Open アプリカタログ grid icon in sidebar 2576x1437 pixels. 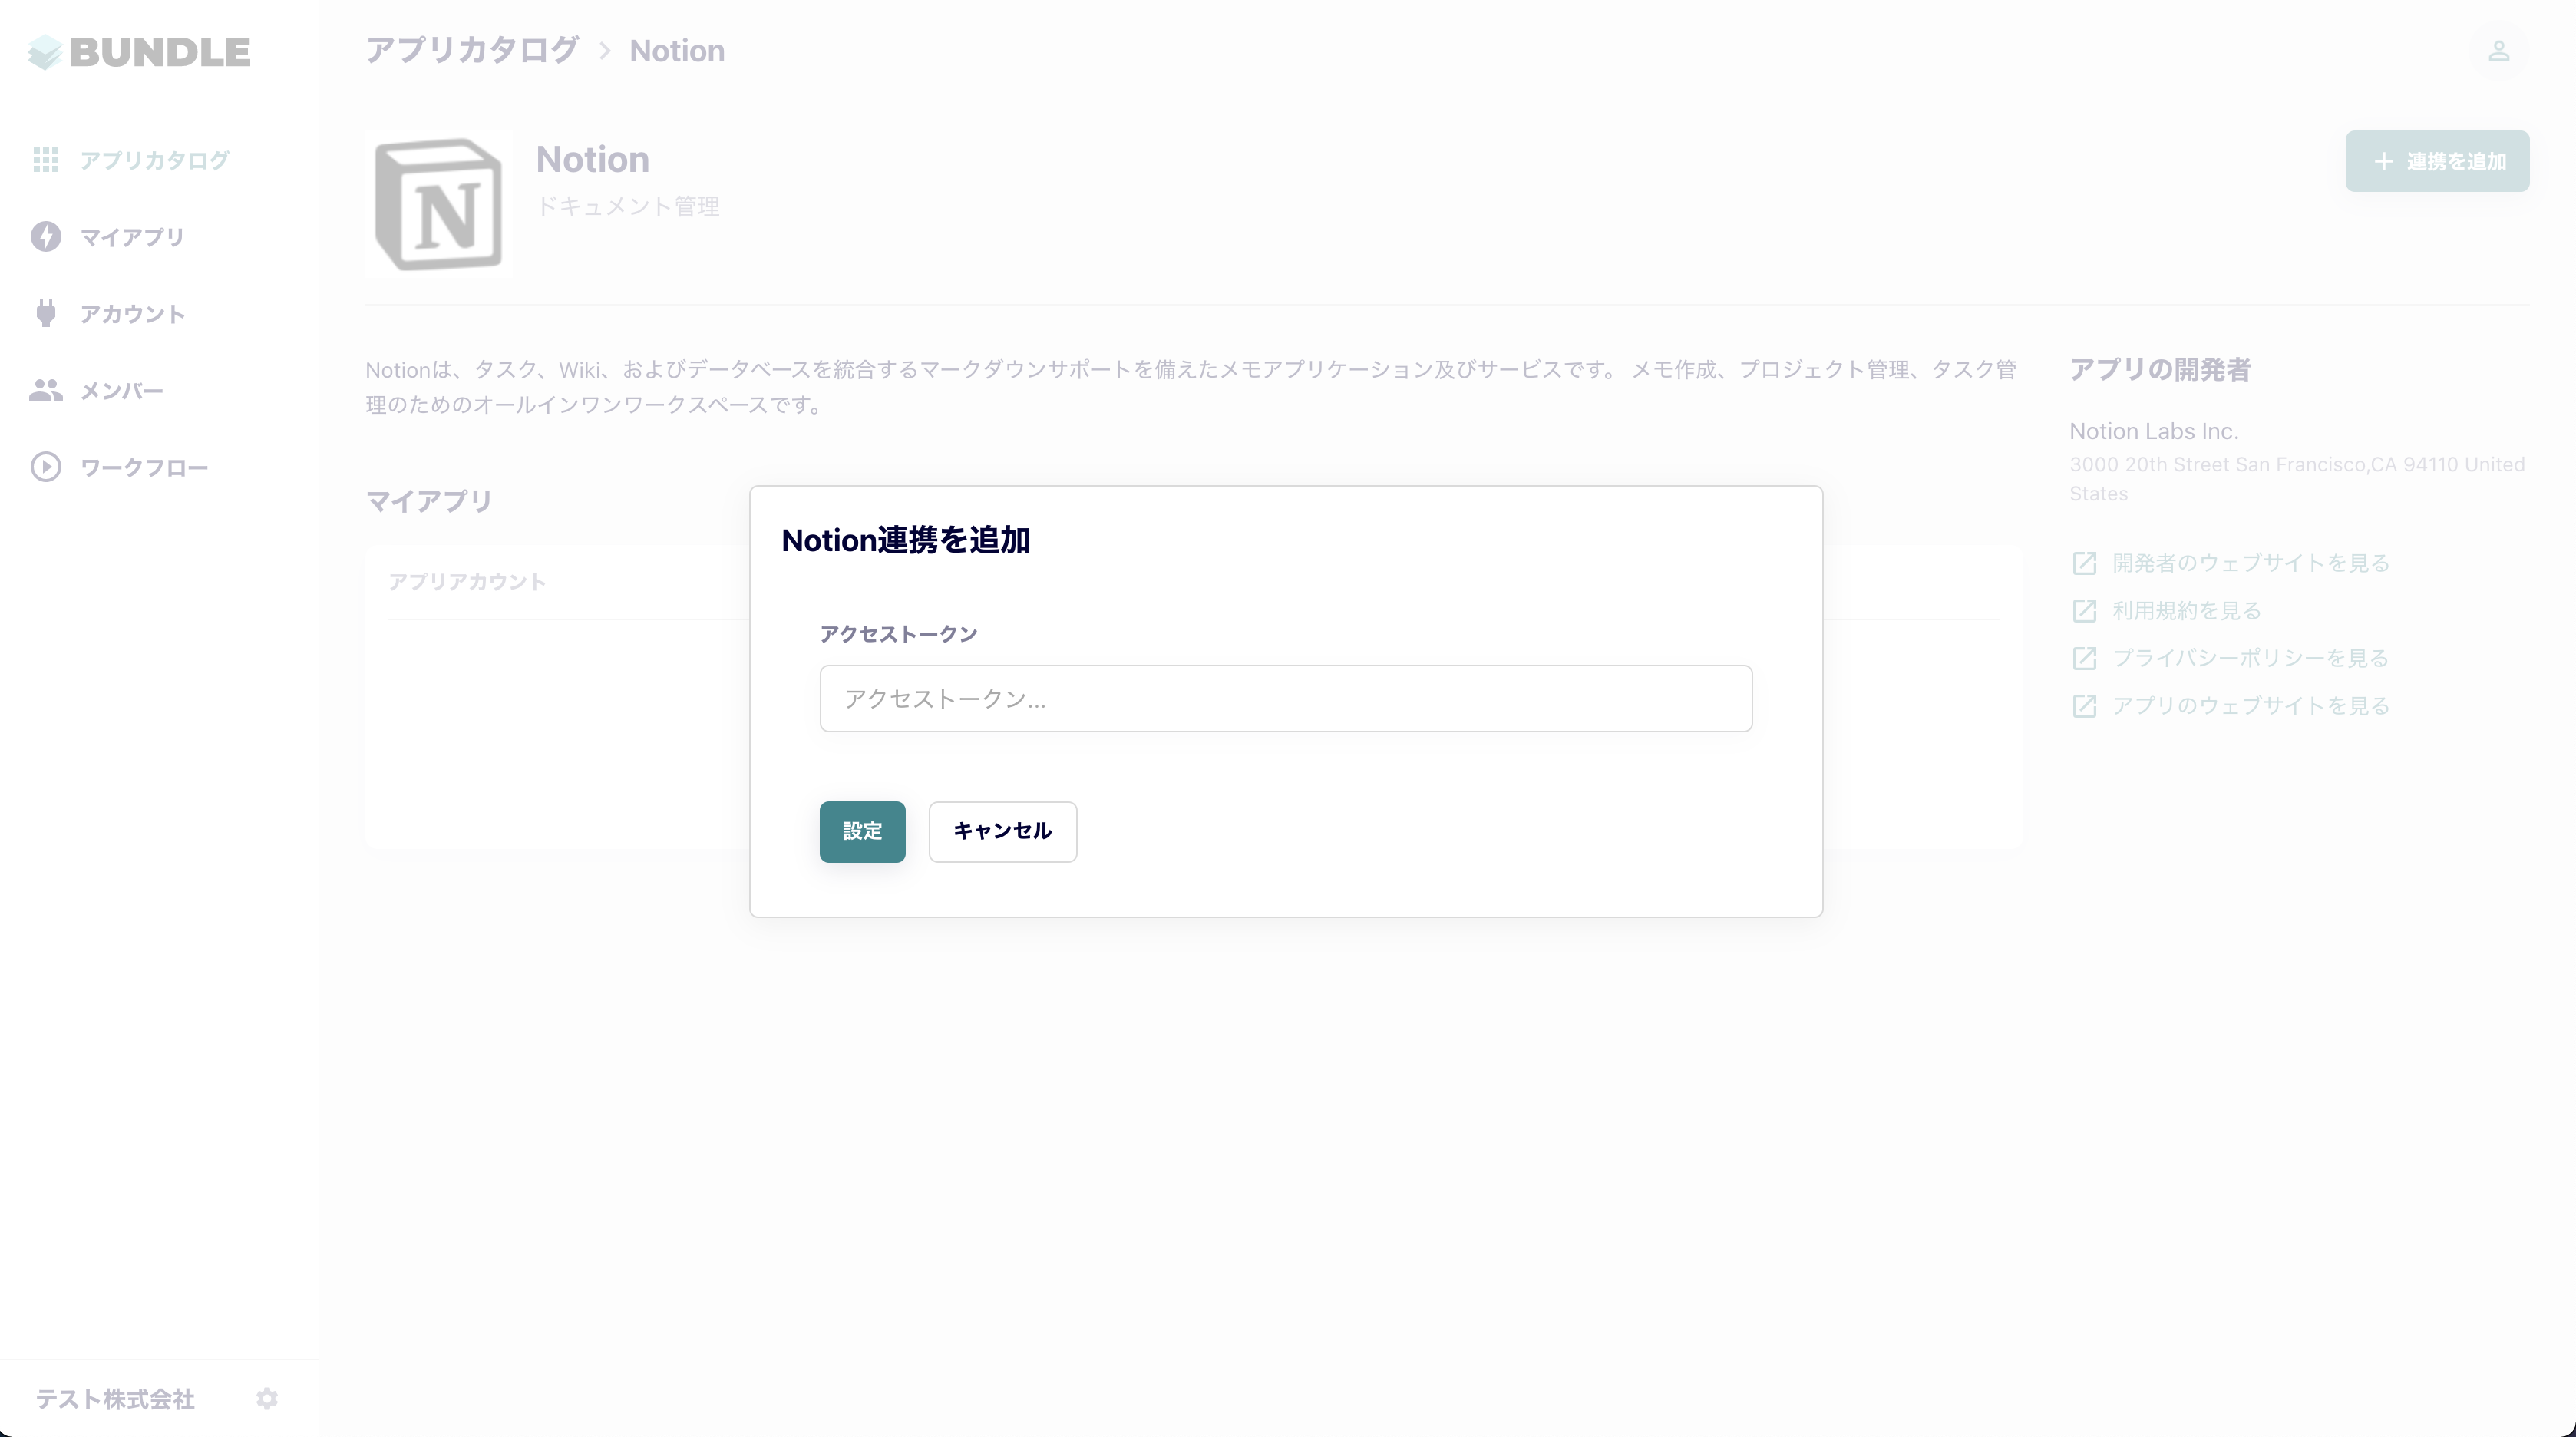(x=46, y=160)
